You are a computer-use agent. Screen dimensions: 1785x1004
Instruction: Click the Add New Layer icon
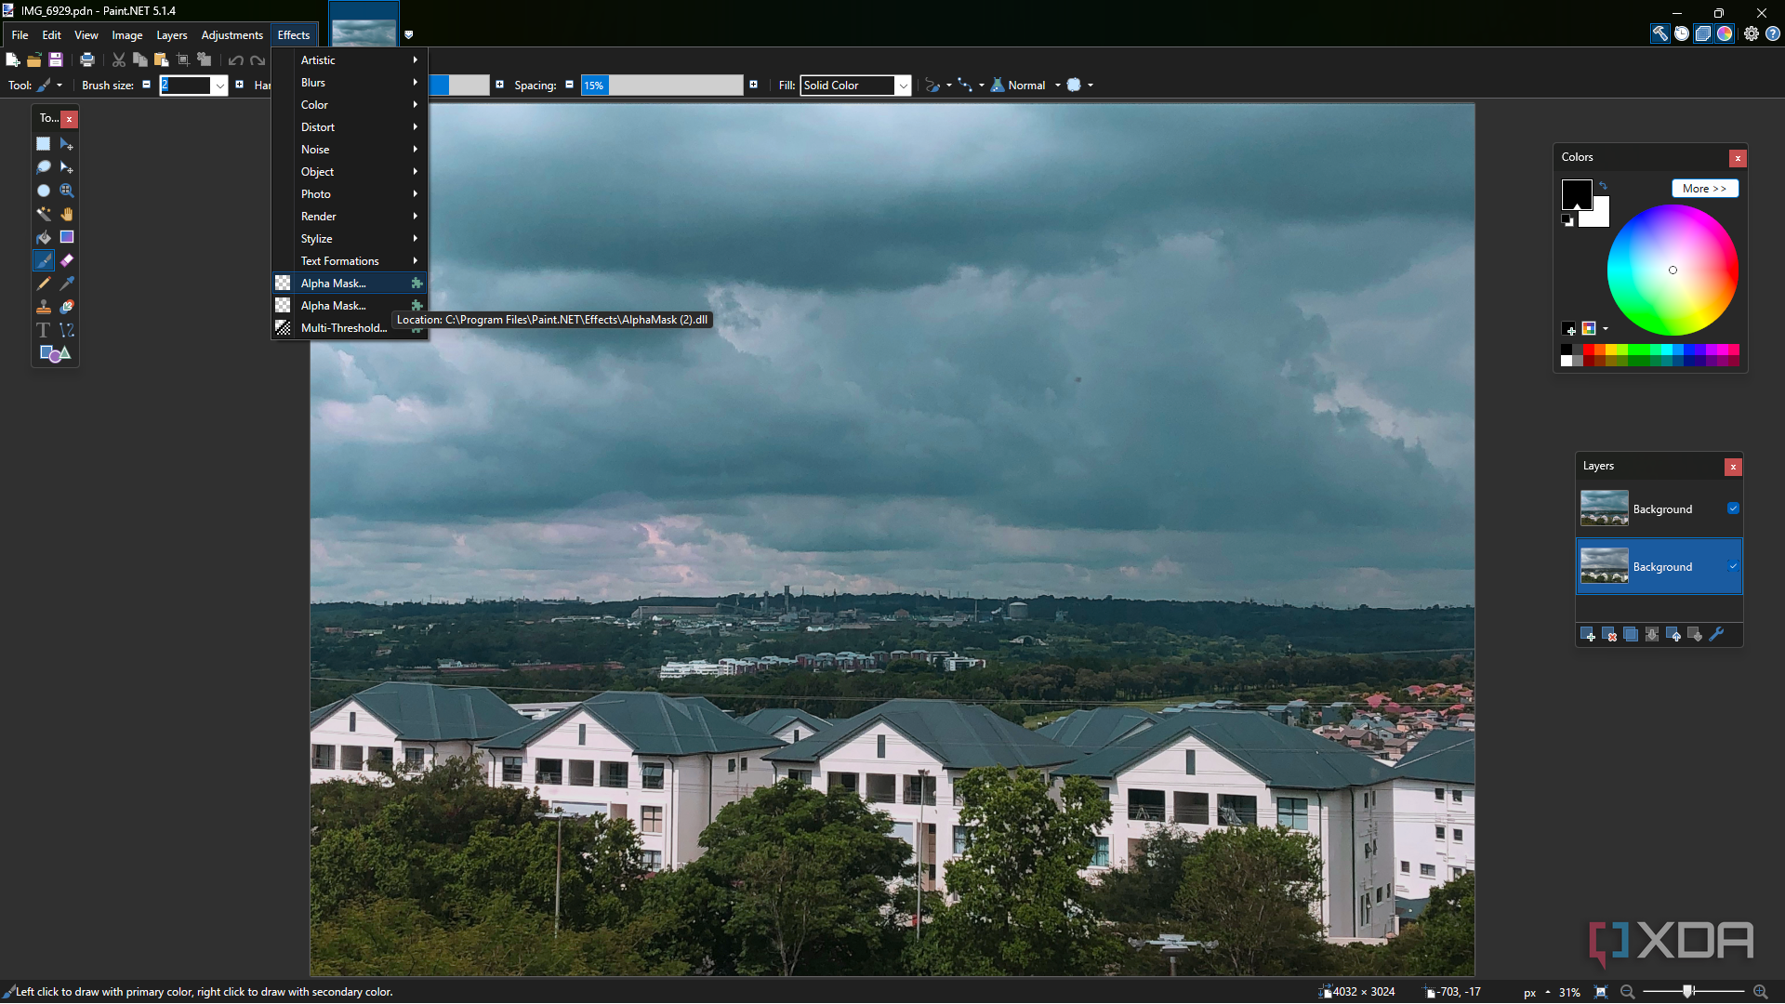pos(1587,635)
